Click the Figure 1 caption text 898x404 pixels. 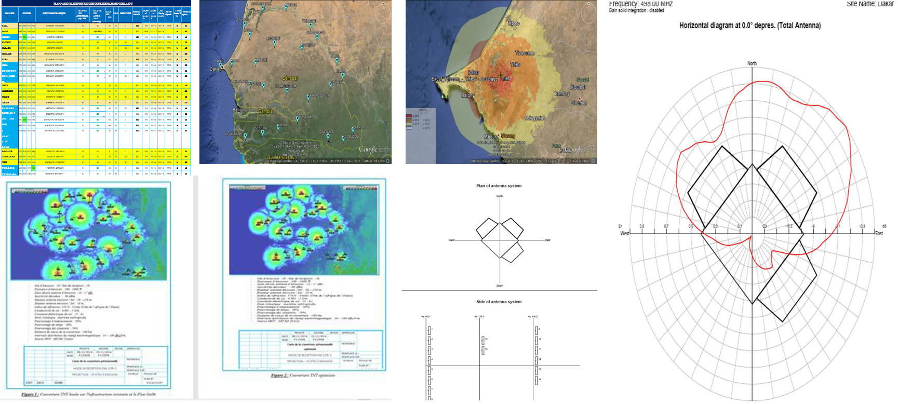[x=88, y=394]
